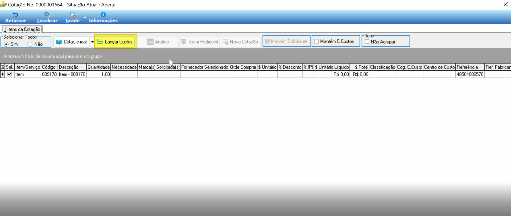Open the Informações panel
This screenshot has width=511, height=216.
103,18
